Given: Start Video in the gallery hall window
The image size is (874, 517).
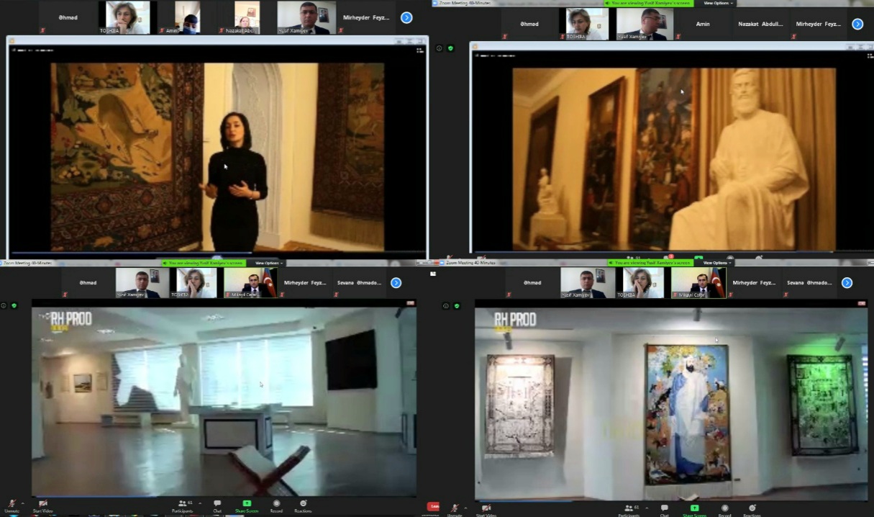Looking at the screenshot, I should (43, 505).
